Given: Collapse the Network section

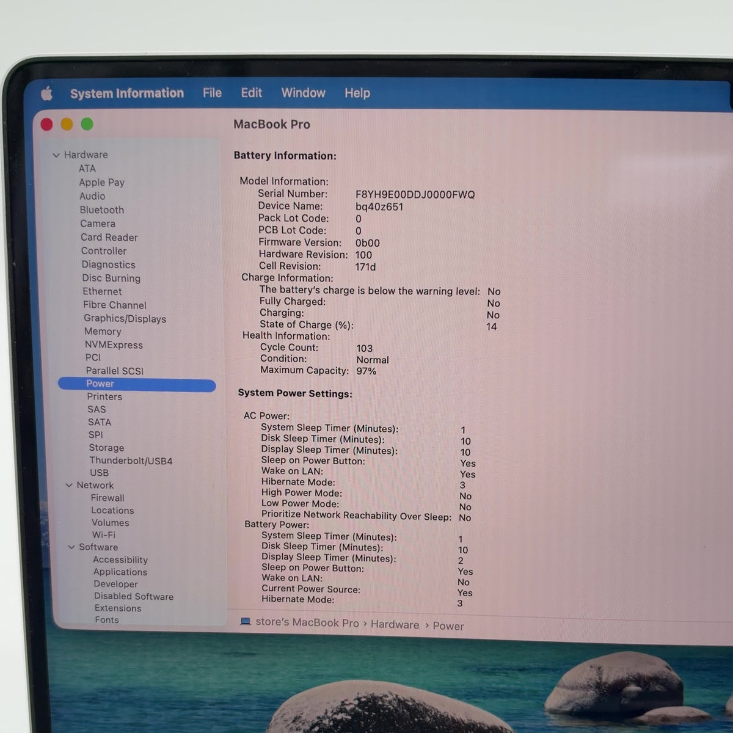Looking at the screenshot, I should (x=69, y=485).
